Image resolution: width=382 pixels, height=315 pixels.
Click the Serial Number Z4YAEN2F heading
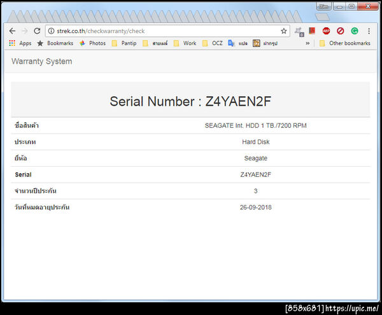(x=190, y=101)
